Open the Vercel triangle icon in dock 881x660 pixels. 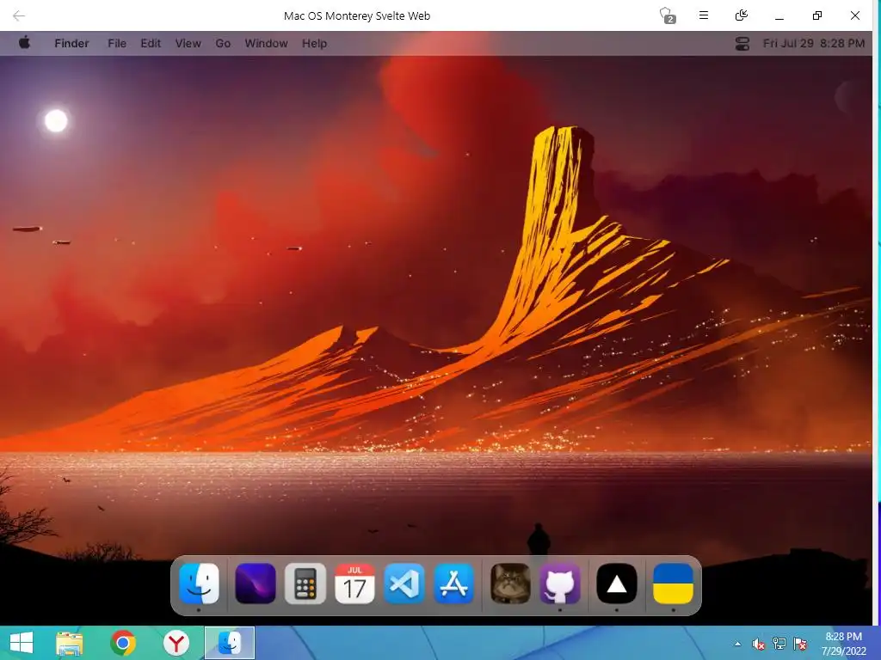pyautogui.click(x=616, y=584)
